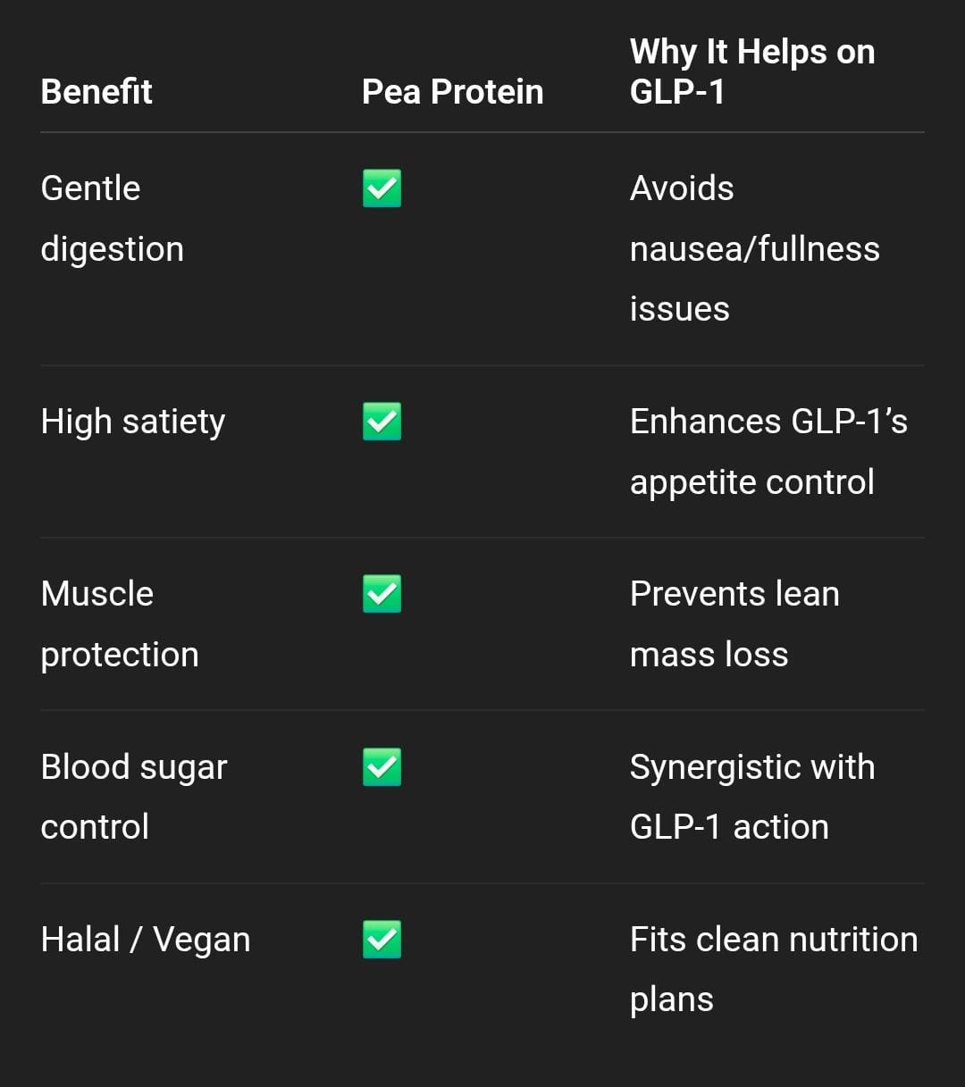Viewport: 965px width, 1087px height.
Task: Tap the checkmark in Blood sugar control row
Action: (x=382, y=767)
